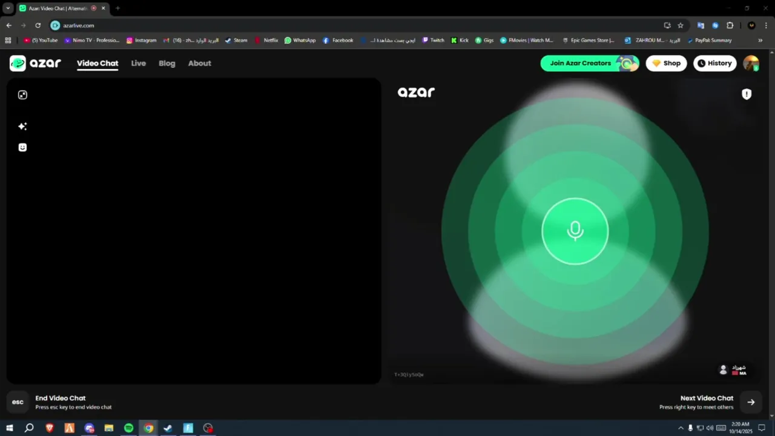Screen dimensions: 775x436
Task: Reload the page
Action: [38, 25]
